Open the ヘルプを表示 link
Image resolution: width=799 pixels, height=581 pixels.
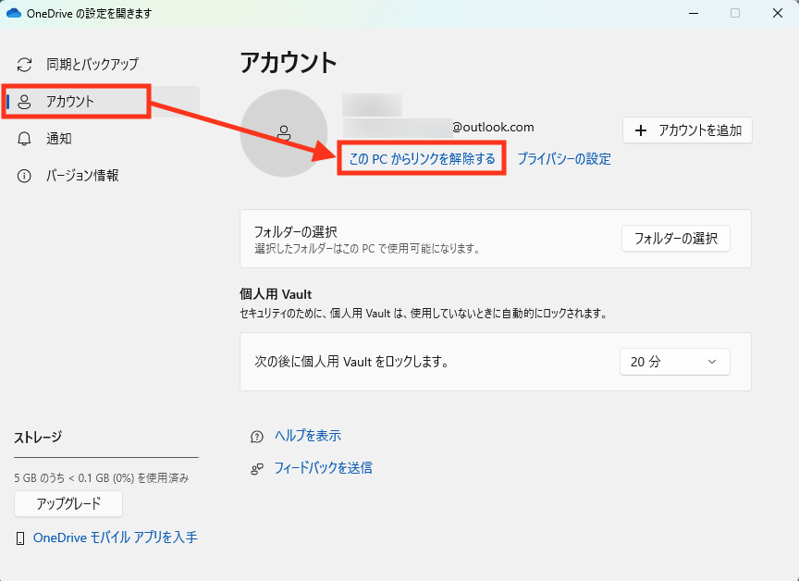pos(308,436)
